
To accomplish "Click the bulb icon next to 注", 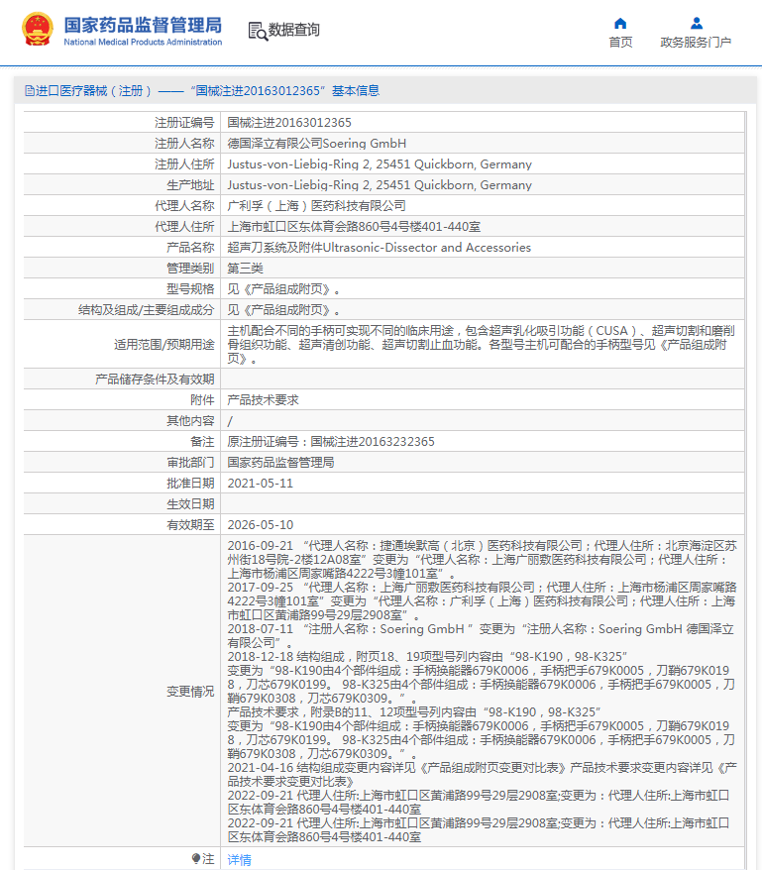I will (x=196, y=858).
